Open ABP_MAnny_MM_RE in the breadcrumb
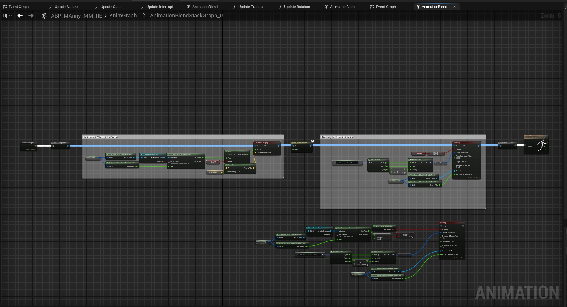Screen dimensions: 567x307 coord(77,16)
